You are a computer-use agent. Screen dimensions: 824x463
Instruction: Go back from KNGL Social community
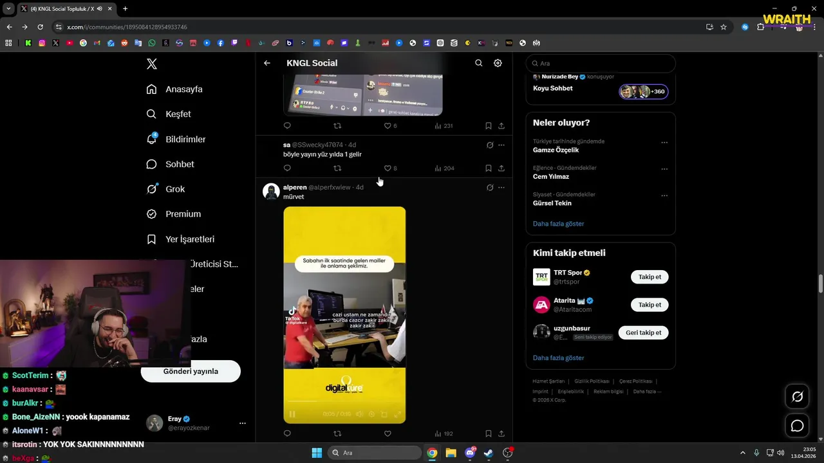click(x=267, y=63)
